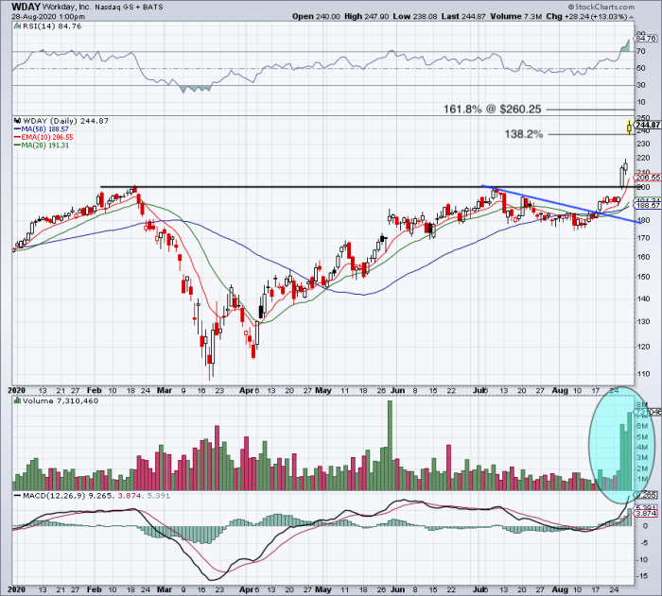The width and height of the screenshot is (662, 596).
Task: Click the '28-Aug-2020 1:00pm' timestamp
Action: [x=48, y=17]
